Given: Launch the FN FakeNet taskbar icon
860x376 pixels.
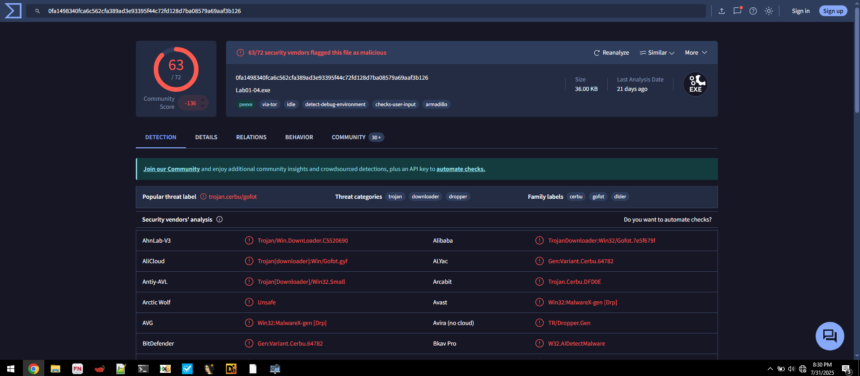Looking at the screenshot, I should (78, 369).
